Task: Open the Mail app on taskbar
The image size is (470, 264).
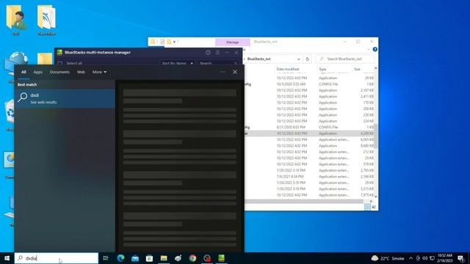Action: coord(135,258)
